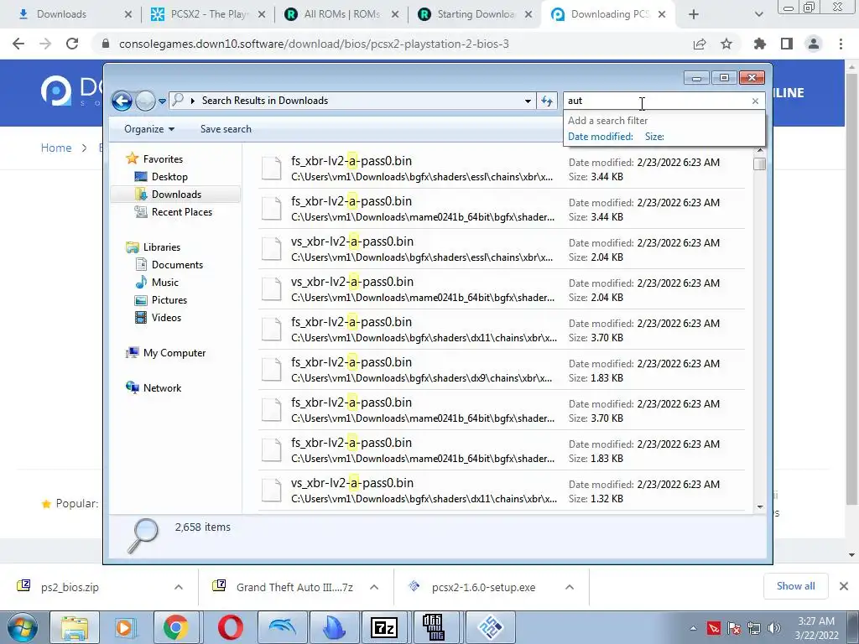
Task: Select the 2.04 KB file in bgfx\shaders\essl
Action: coord(502,249)
